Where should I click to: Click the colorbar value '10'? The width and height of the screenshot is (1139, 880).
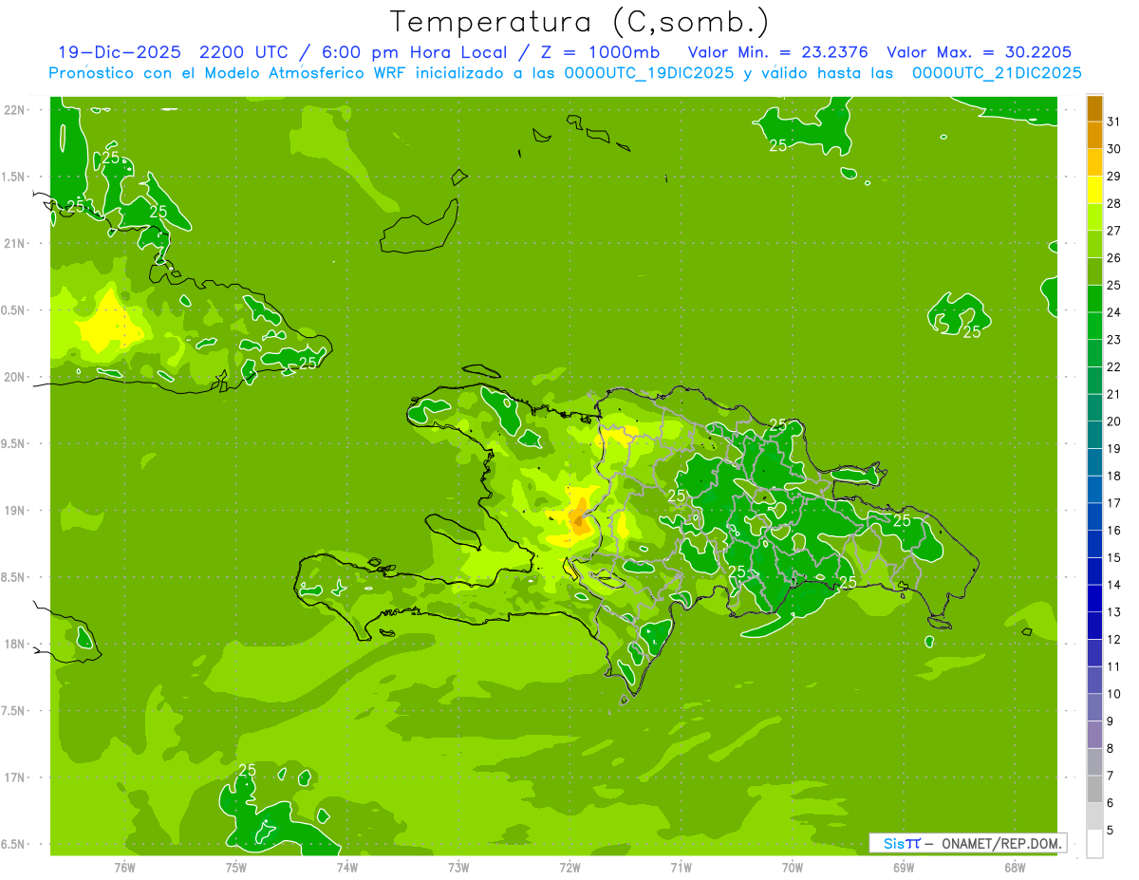pos(1114,694)
